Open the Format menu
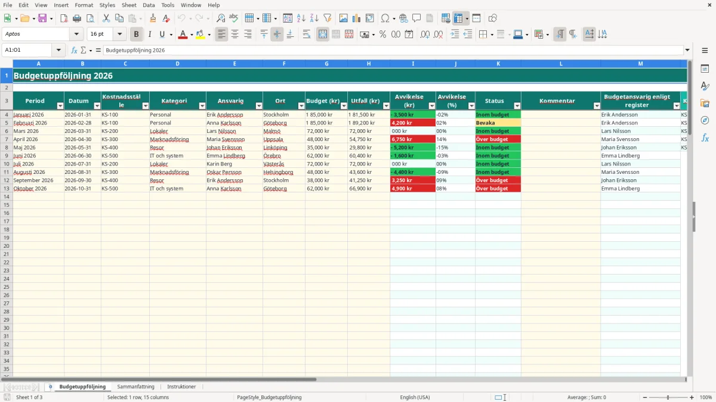Viewport: 716px width, 402px height. click(84, 5)
